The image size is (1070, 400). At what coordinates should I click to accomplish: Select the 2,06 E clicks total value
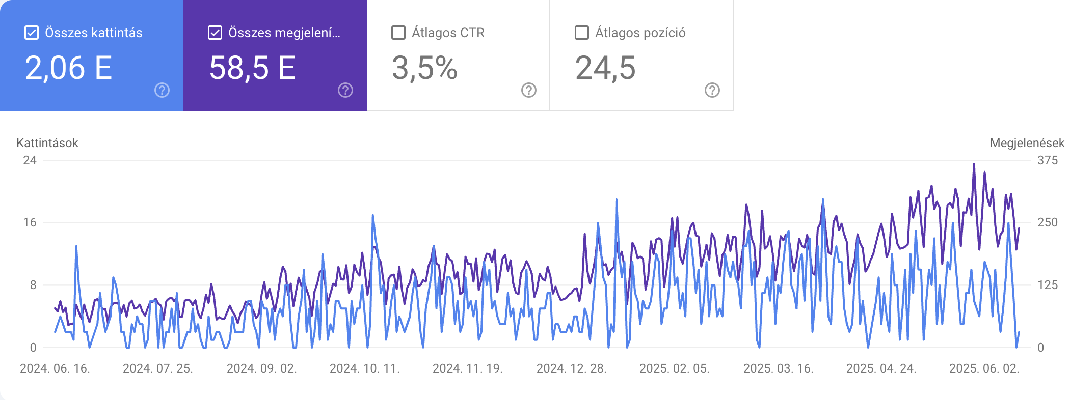[x=69, y=68]
